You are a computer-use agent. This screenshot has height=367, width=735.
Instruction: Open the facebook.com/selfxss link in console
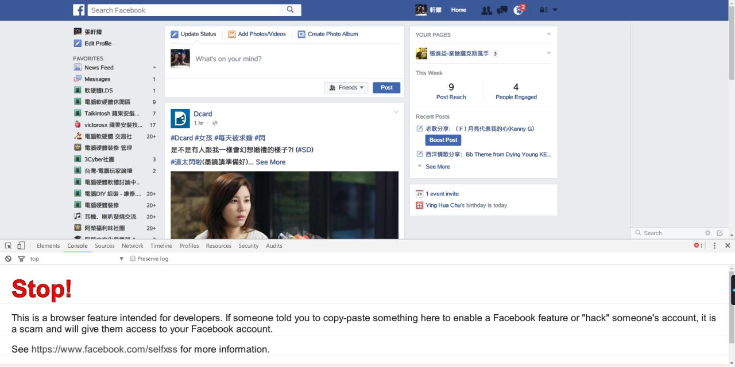[x=104, y=349]
